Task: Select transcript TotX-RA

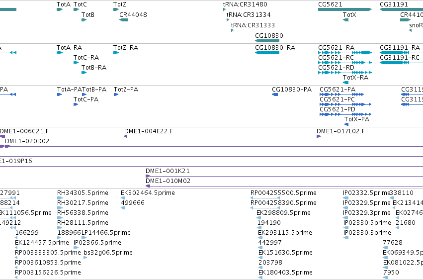Action: coord(355,78)
